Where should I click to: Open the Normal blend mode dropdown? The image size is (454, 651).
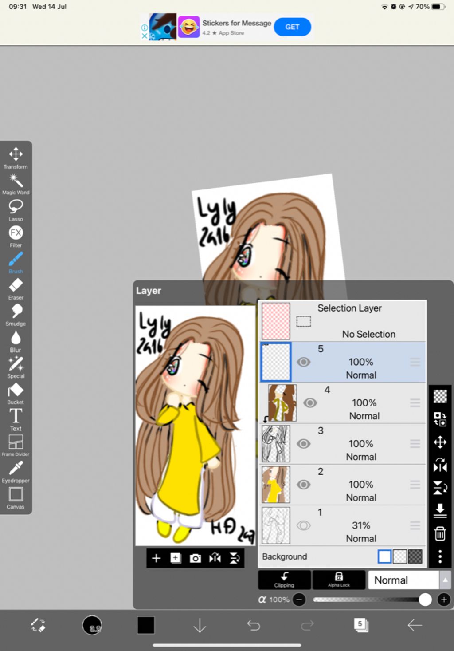pos(403,580)
